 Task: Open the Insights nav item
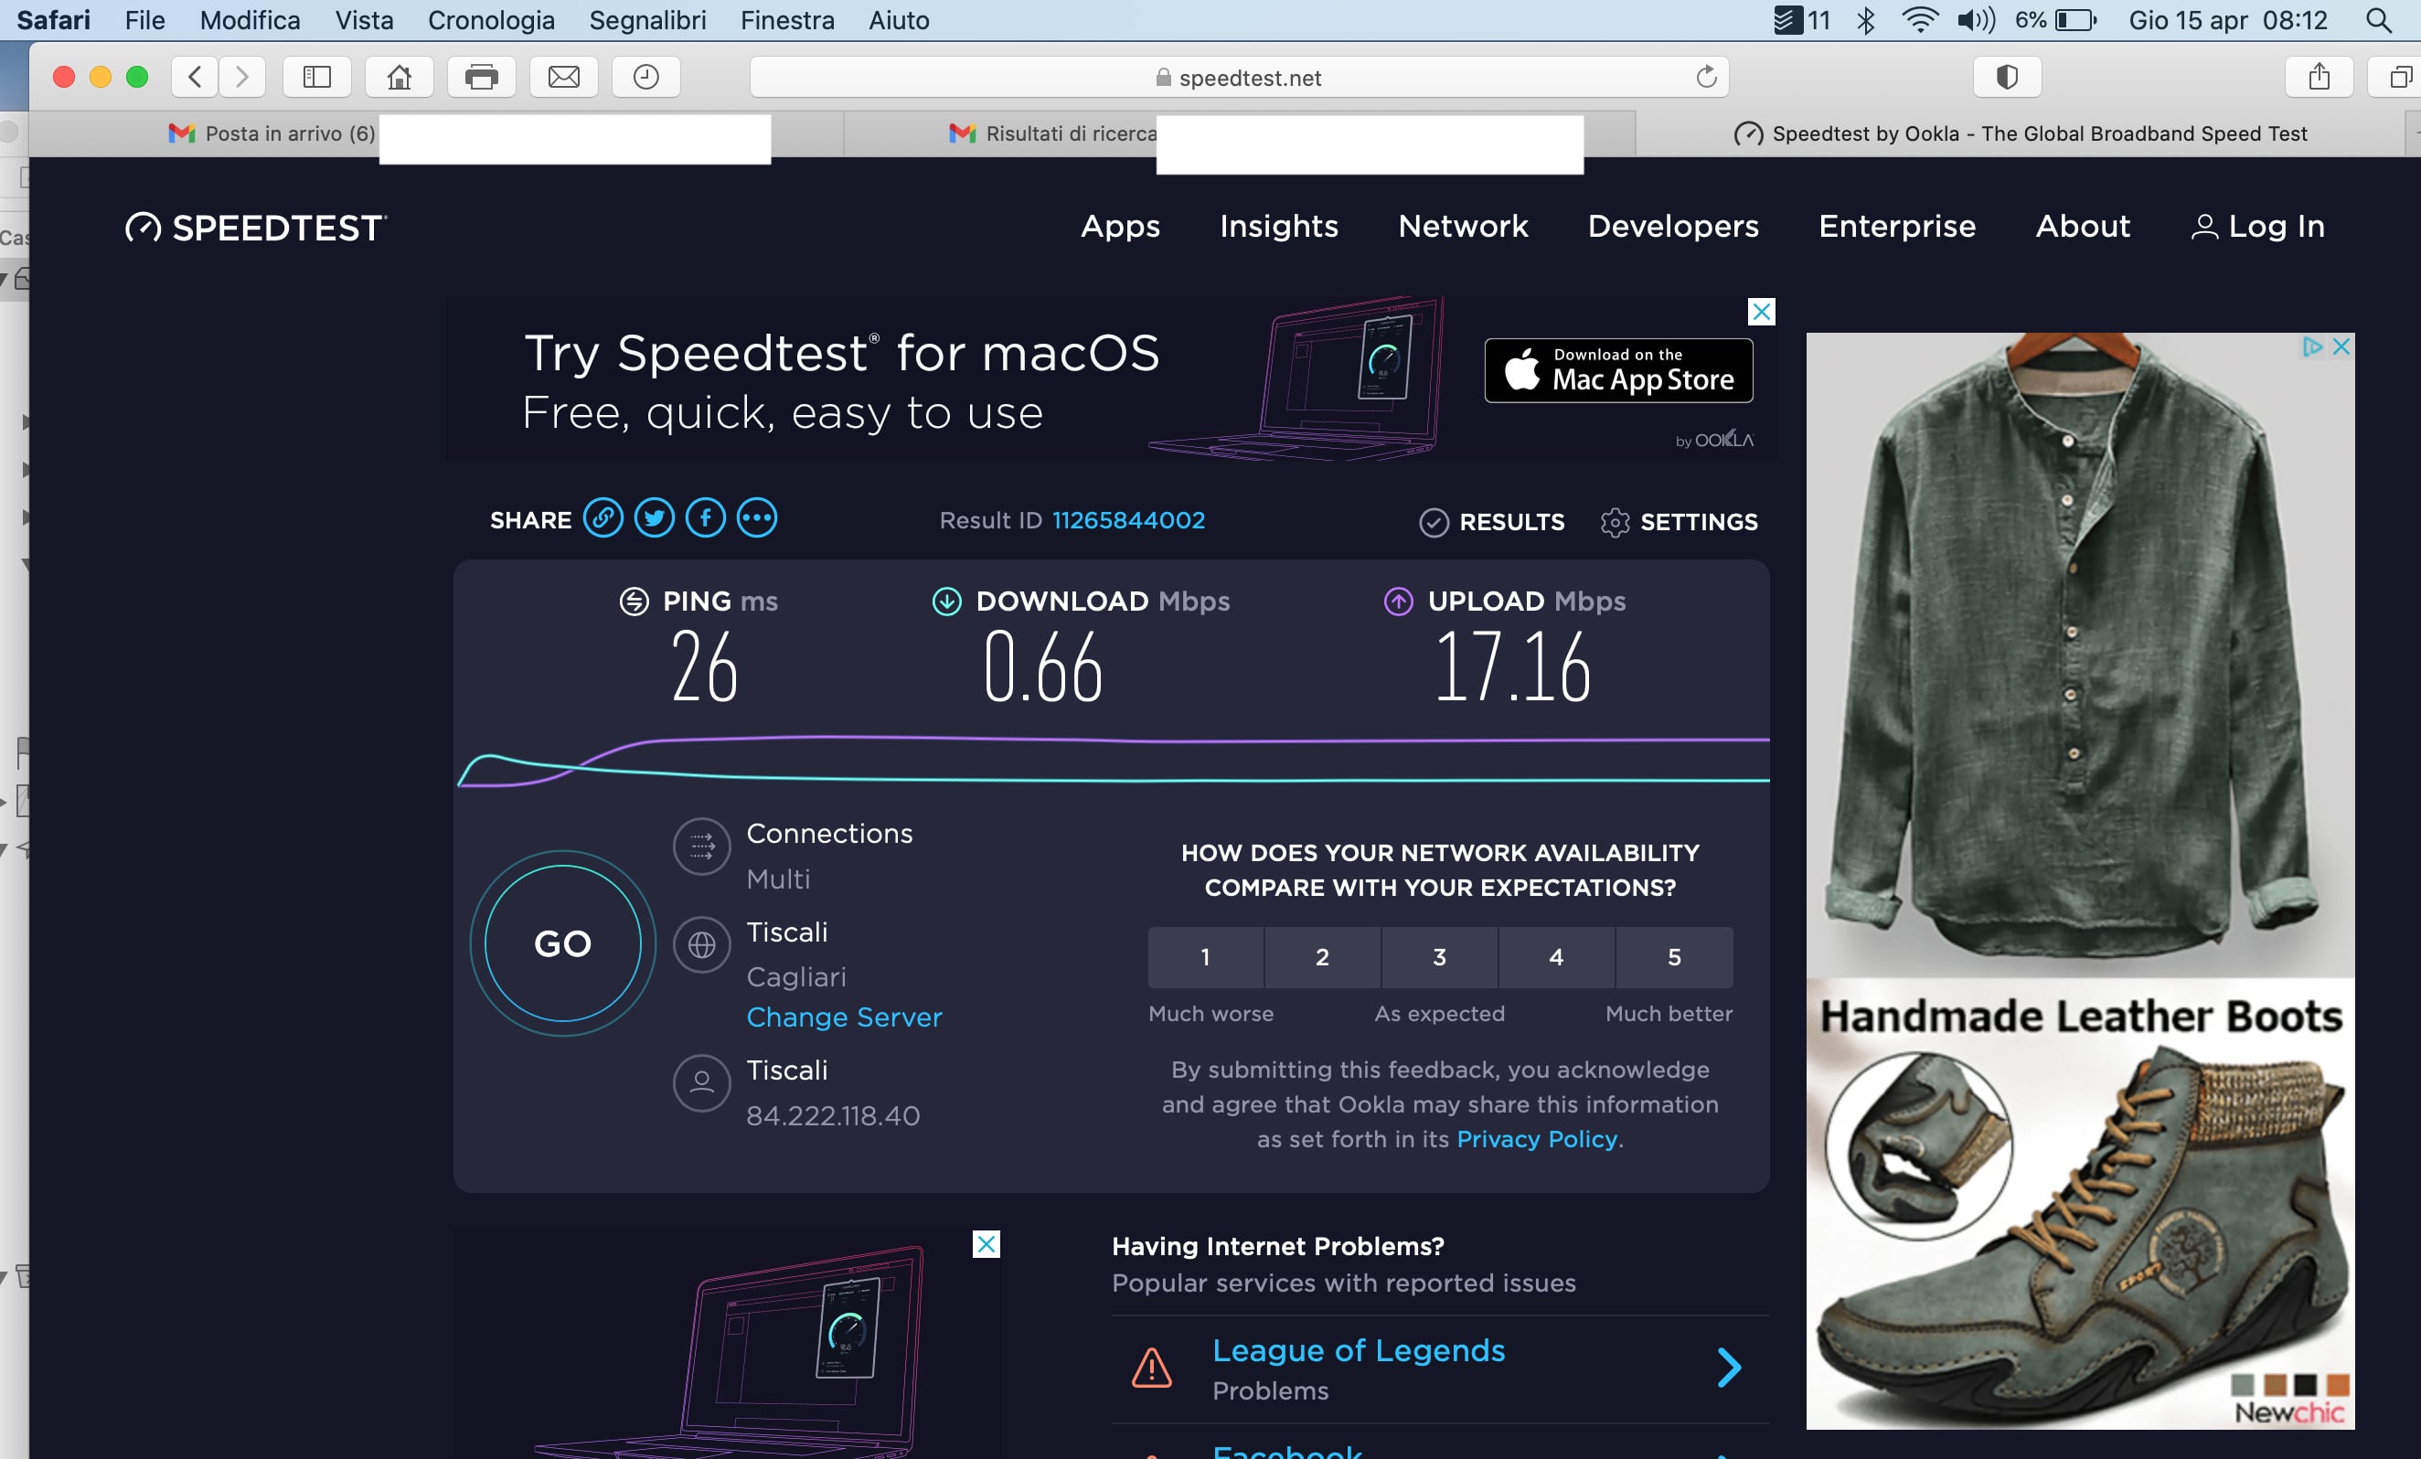tap(1278, 226)
